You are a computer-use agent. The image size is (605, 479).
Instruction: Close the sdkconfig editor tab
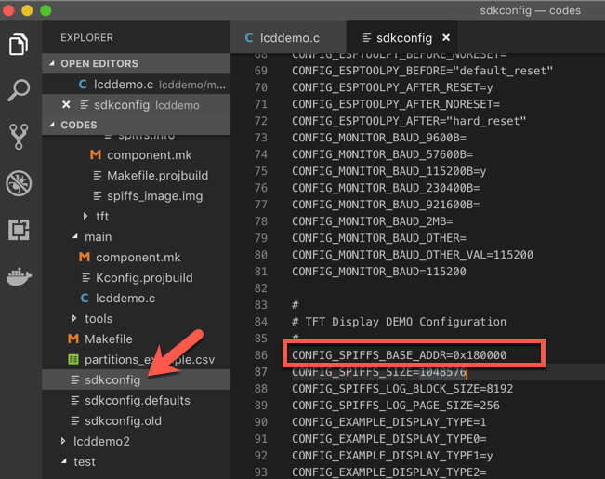click(x=446, y=37)
